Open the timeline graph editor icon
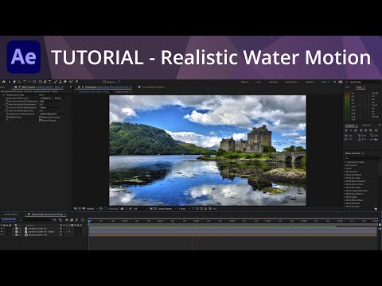This screenshot has height=286, width=382. pyautogui.click(x=83, y=220)
